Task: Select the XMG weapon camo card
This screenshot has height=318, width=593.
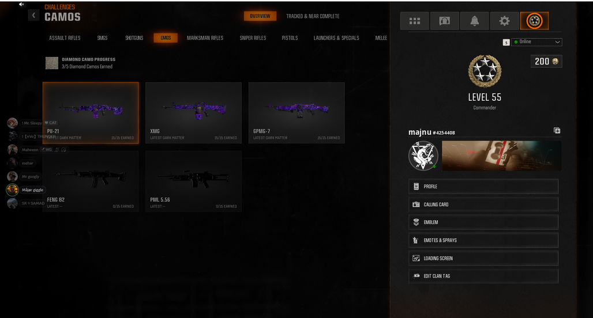Action: [x=194, y=112]
